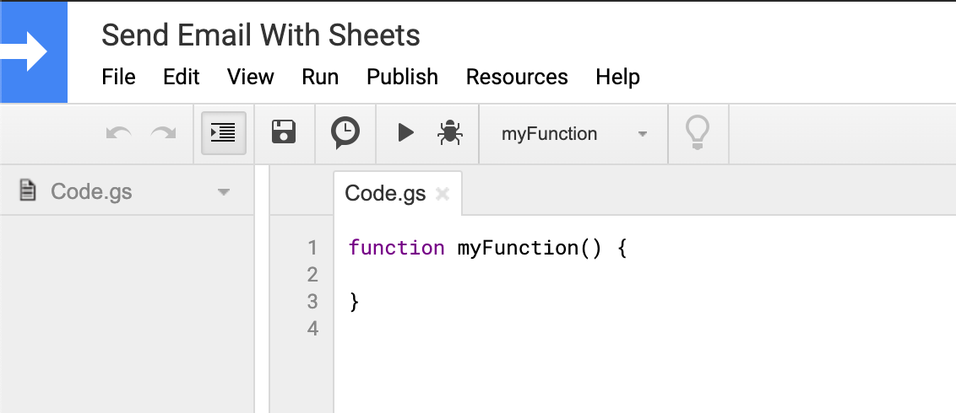
Task: Toggle the indent formatting button
Action: (224, 132)
